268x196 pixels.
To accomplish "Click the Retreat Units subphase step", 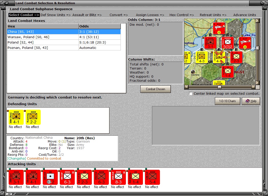I will (213, 15).
